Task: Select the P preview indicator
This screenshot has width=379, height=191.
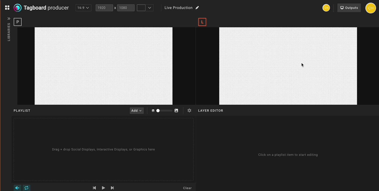Action: 18,22
